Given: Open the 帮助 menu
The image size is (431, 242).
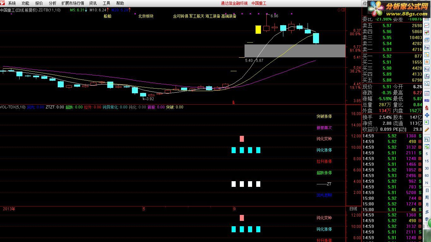Looking at the screenshot, I should coord(120,3).
